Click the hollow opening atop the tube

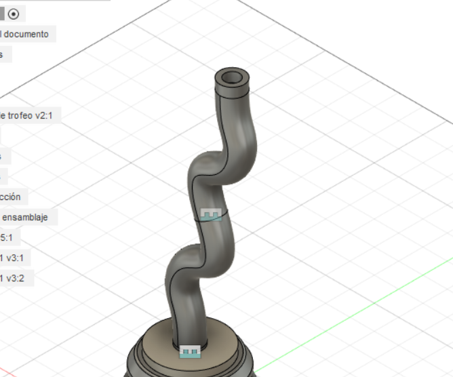[x=233, y=77]
